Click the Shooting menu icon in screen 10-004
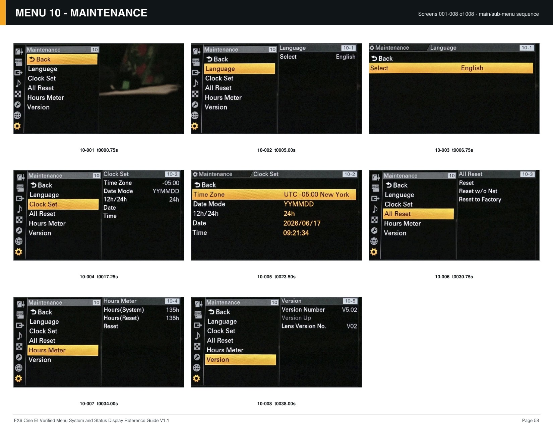The height and width of the screenshot is (427, 553). pos(20,177)
